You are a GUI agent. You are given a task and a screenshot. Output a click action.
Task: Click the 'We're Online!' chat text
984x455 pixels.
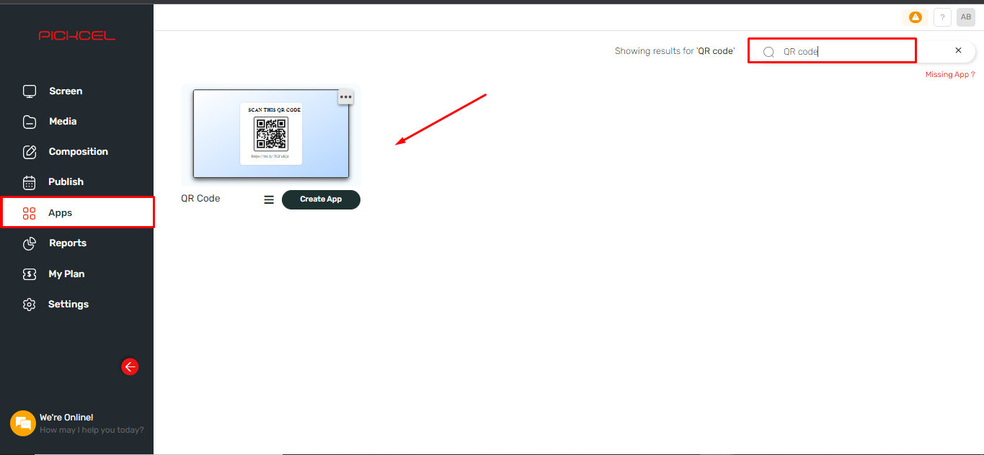tap(66, 418)
